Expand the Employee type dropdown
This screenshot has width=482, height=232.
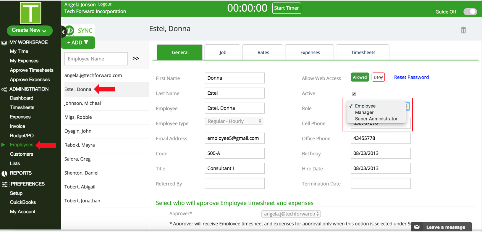pyautogui.click(x=234, y=121)
